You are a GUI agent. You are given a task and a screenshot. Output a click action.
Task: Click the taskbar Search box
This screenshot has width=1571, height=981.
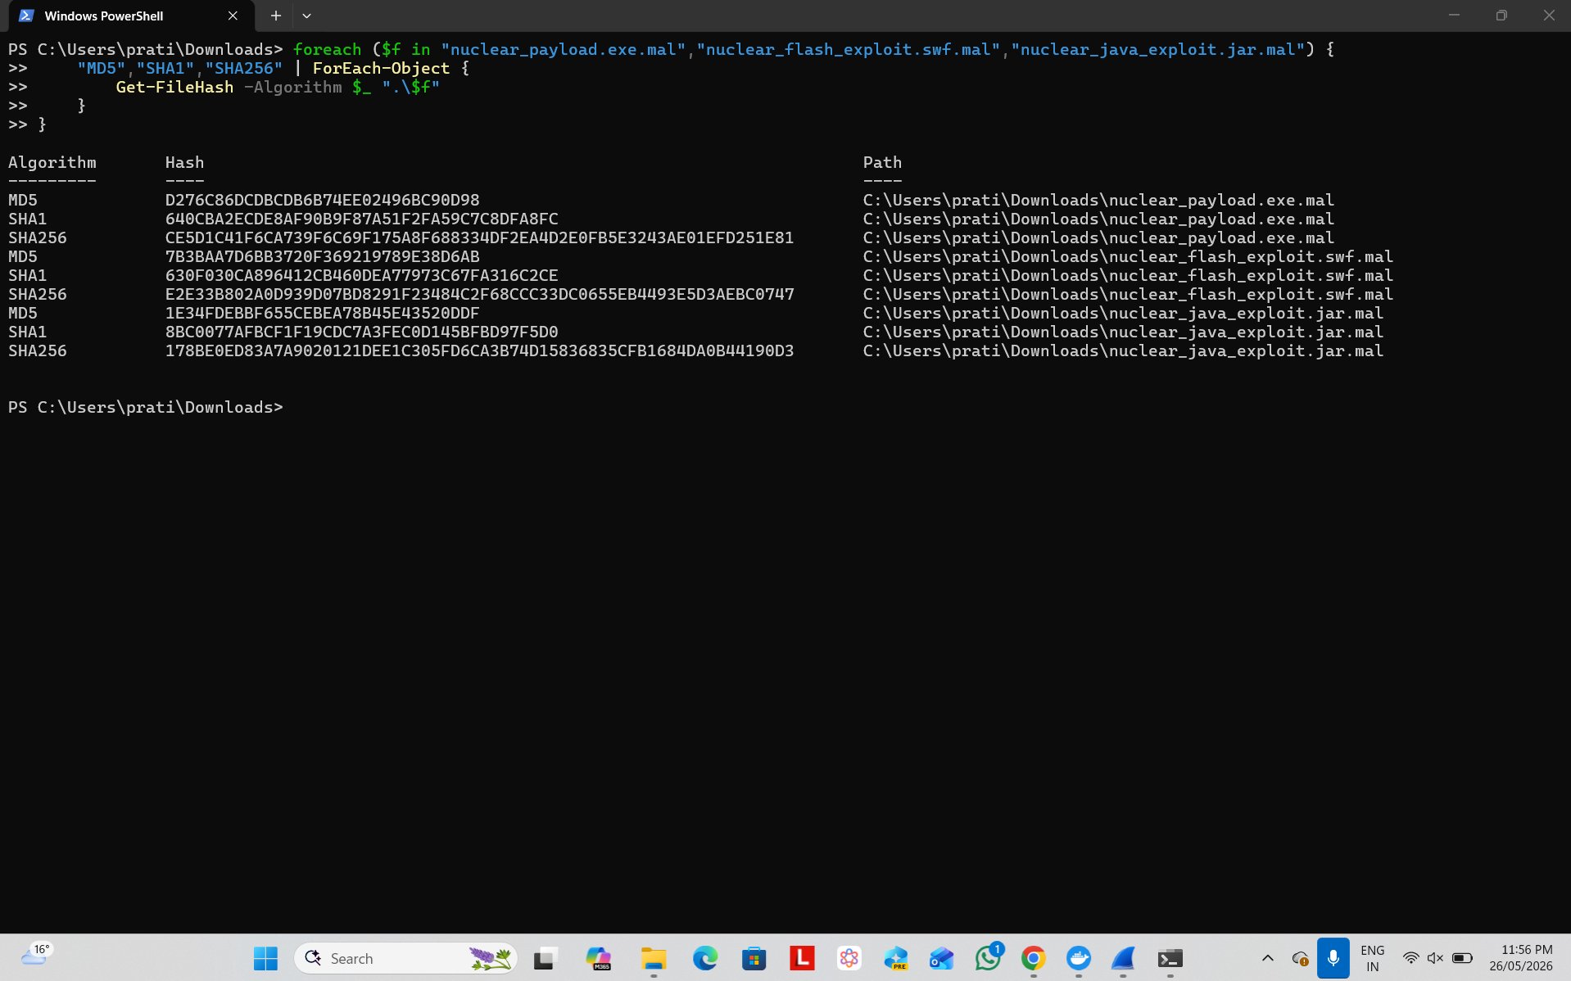point(405,958)
